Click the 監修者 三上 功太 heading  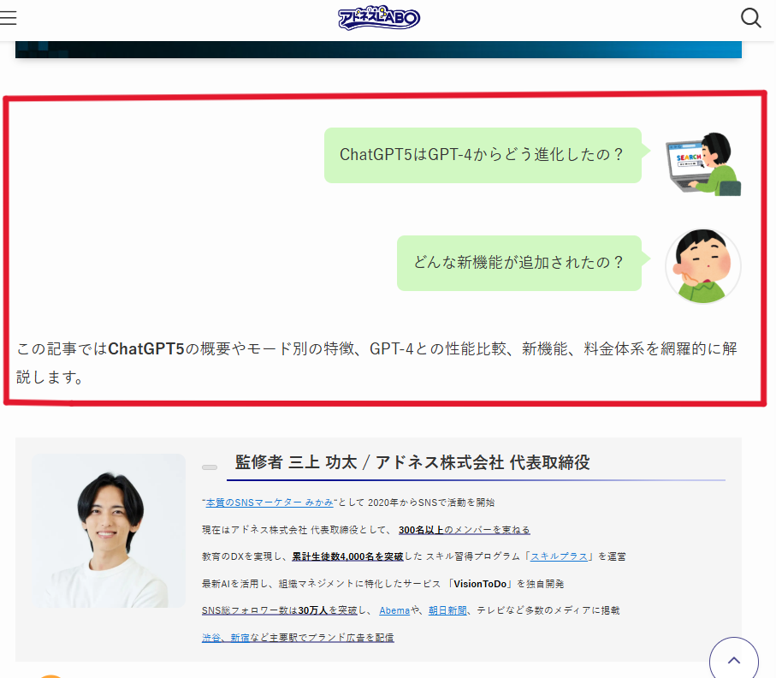[x=412, y=463]
